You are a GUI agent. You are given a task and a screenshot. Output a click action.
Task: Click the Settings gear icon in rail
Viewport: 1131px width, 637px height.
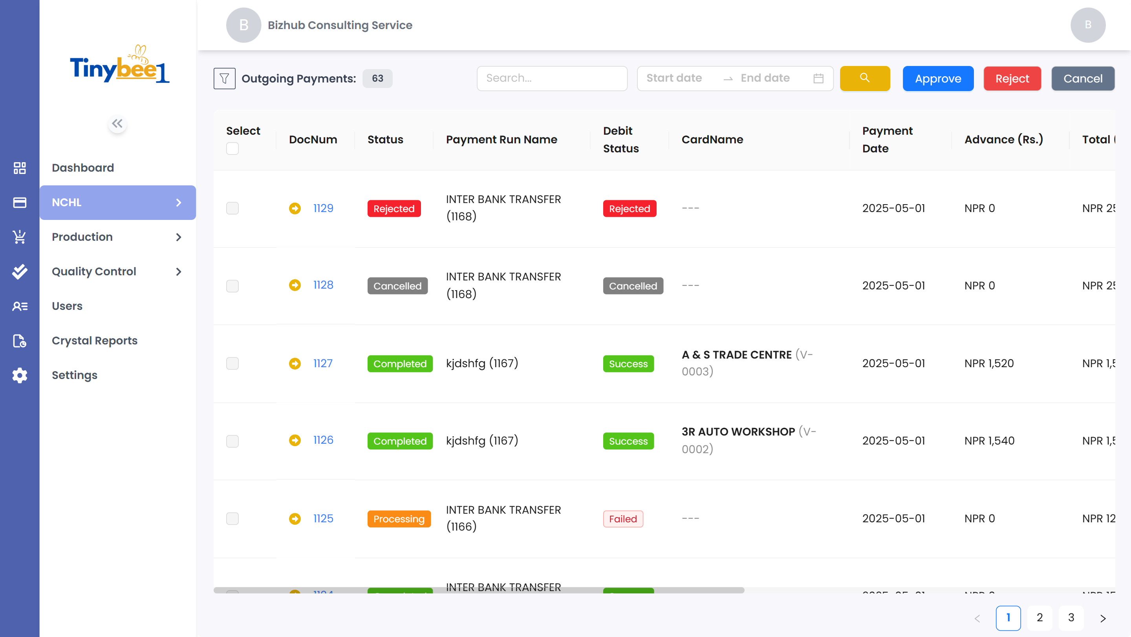20,375
